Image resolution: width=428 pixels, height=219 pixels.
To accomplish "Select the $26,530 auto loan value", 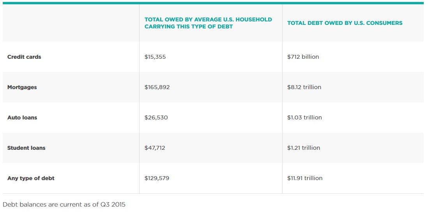I will pyautogui.click(x=156, y=117).
